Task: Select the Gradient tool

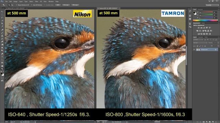Action: coord(2,45)
